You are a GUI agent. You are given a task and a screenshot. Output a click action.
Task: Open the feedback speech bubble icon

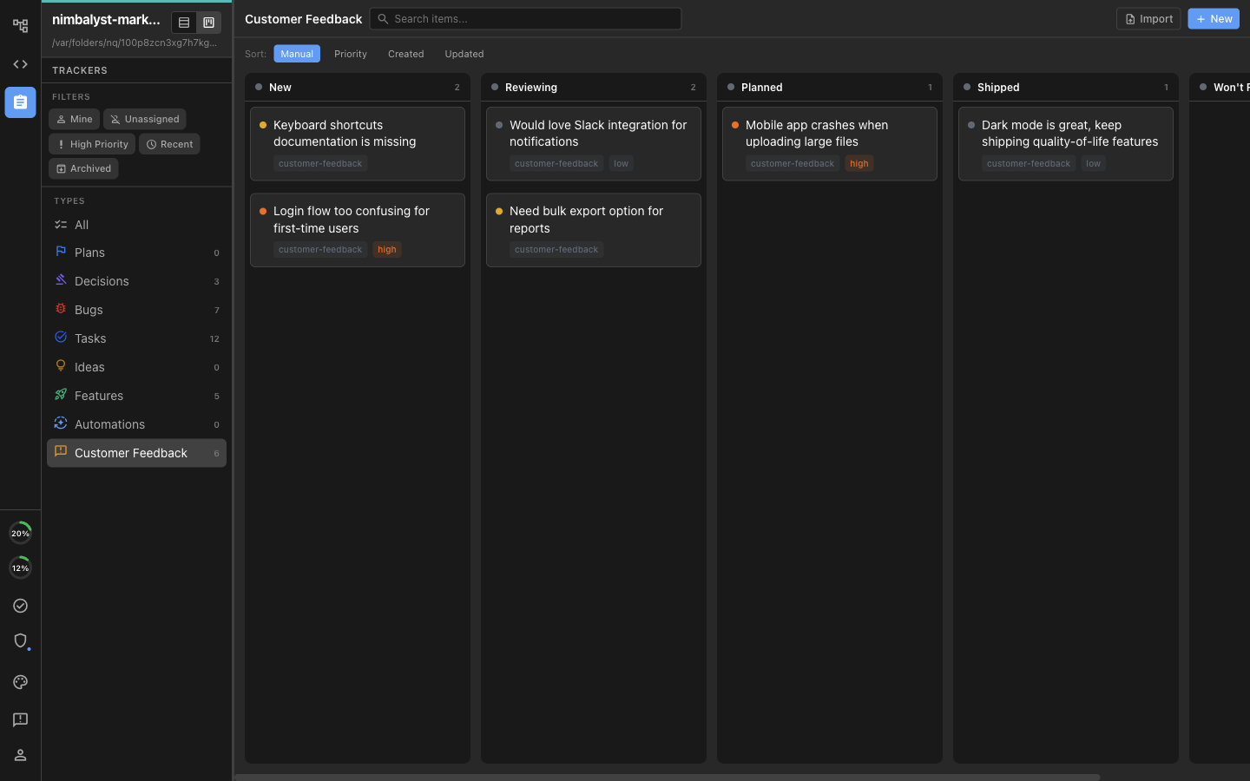[20, 719]
